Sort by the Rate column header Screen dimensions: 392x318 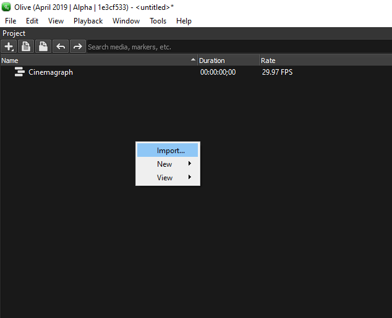coord(326,61)
